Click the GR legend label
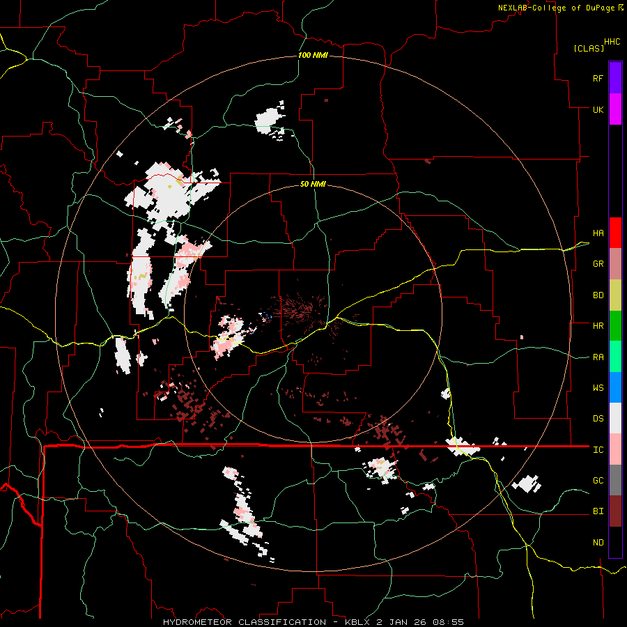627x627 pixels. pos(598,264)
